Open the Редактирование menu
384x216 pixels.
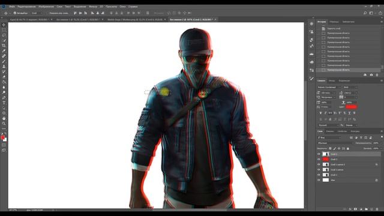26,7
